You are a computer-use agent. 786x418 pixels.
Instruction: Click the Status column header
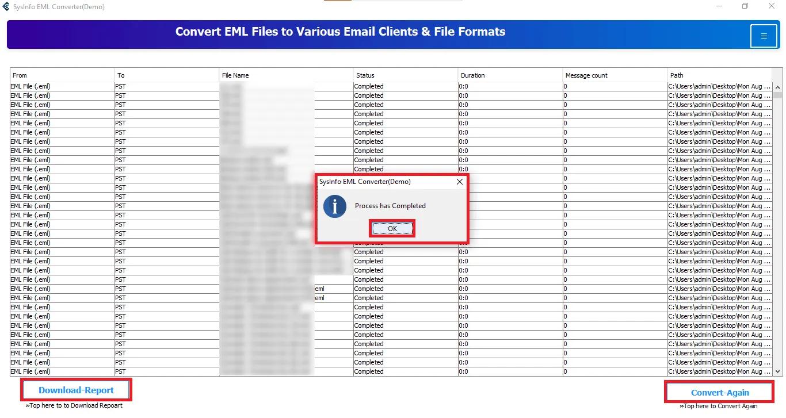[406, 75]
